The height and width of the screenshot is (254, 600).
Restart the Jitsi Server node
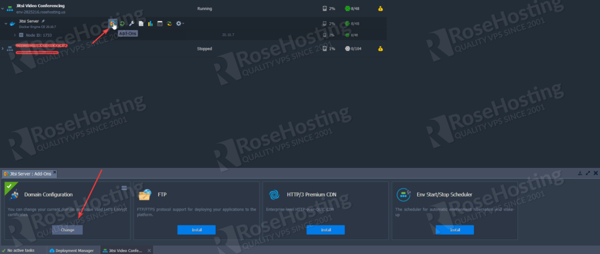click(x=122, y=23)
